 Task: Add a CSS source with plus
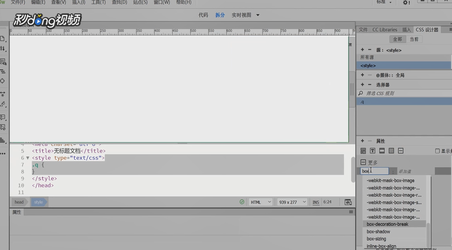[x=362, y=49]
